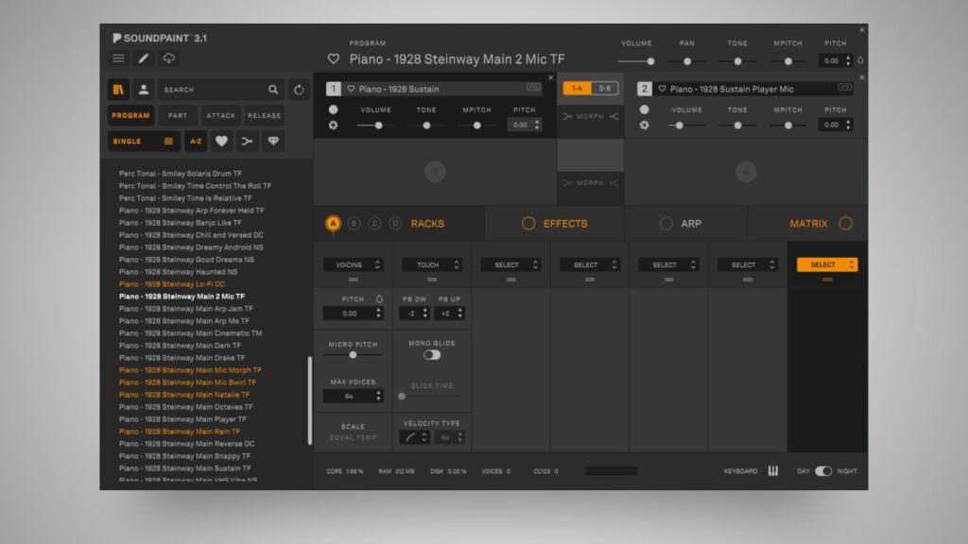Open the hamburger menu under the Soundpaint logo
Image resolution: width=968 pixels, height=544 pixels.
(x=118, y=59)
